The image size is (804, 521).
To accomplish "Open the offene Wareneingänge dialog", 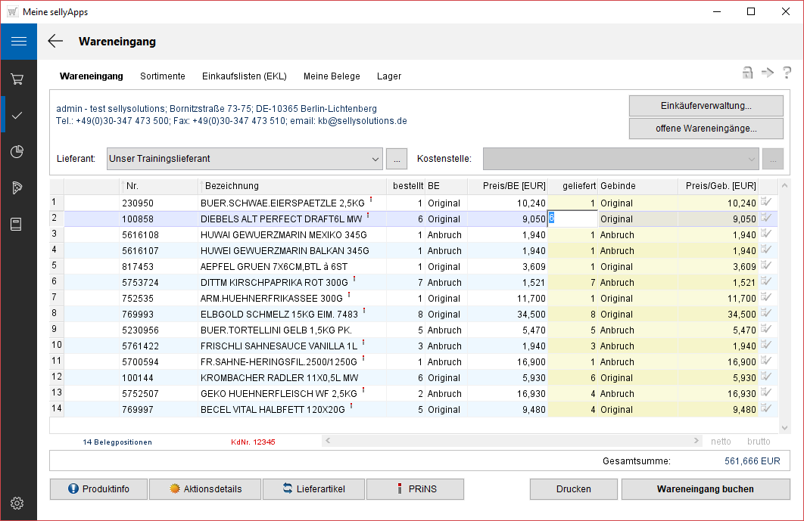I will [x=706, y=129].
